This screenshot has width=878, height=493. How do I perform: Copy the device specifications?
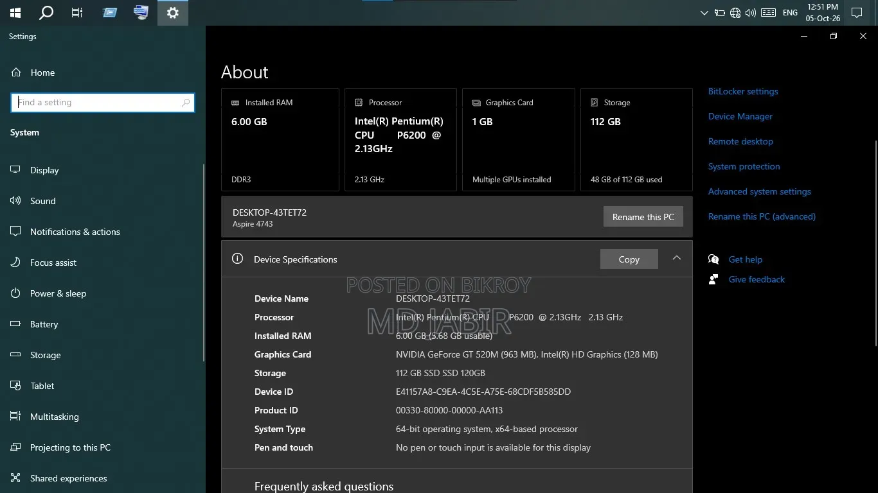point(629,259)
